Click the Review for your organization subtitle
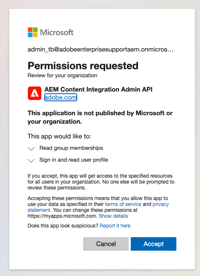Viewport: 200px width, 276px height. pos(62,76)
